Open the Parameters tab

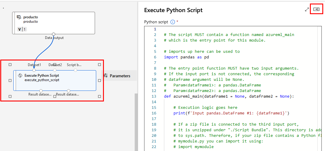click(120, 76)
